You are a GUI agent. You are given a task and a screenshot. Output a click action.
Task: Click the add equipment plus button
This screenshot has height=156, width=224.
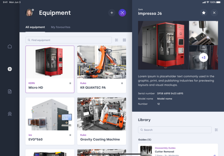pyautogui.click(x=112, y=13)
